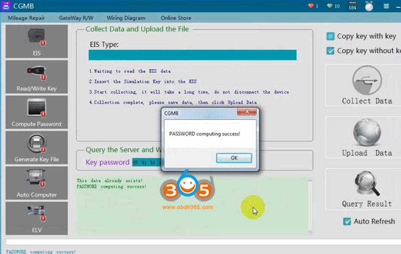Image resolution: width=401 pixels, height=254 pixels.
Task: Click the medal icon in title bar
Action: (369, 6)
